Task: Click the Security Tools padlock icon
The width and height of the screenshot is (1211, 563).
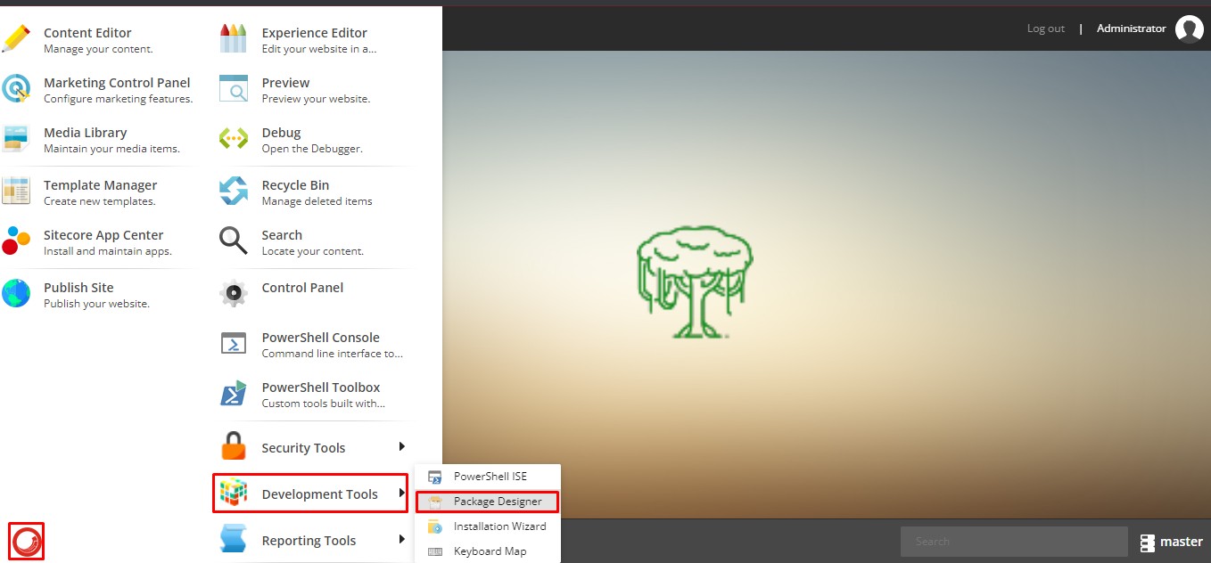Action: click(x=234, y=446)
